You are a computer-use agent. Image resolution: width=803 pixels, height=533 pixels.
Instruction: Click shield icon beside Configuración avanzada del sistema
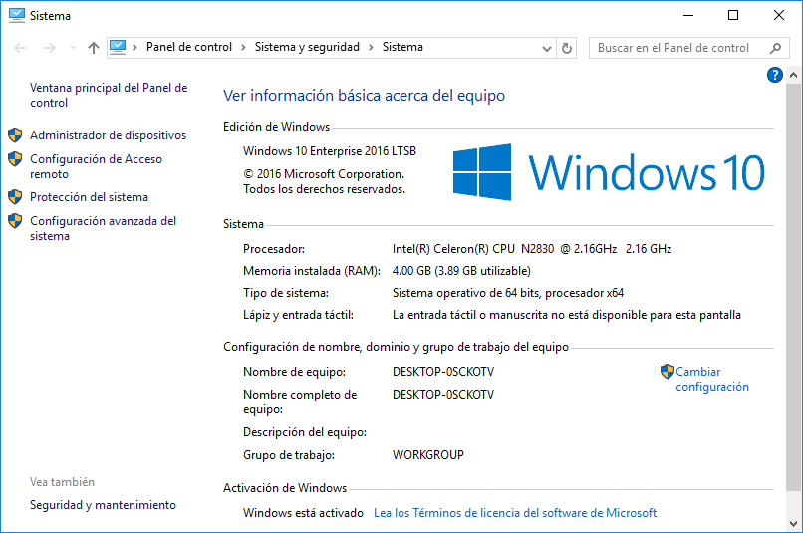(15, 221)
